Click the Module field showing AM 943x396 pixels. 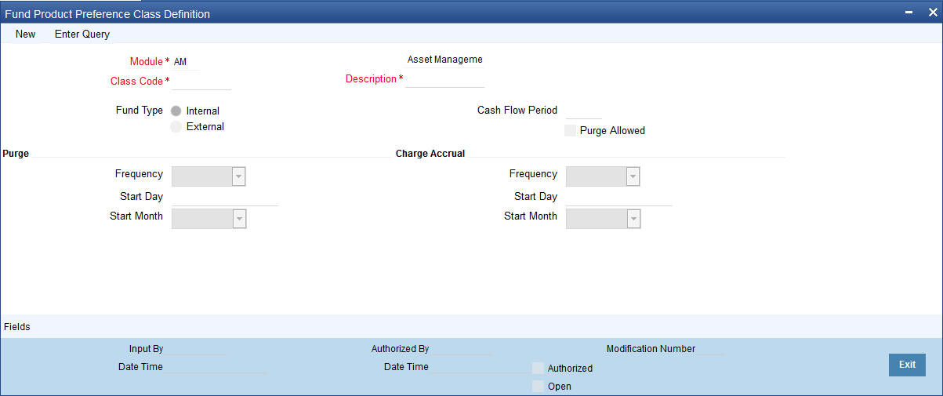pos(186,61)
